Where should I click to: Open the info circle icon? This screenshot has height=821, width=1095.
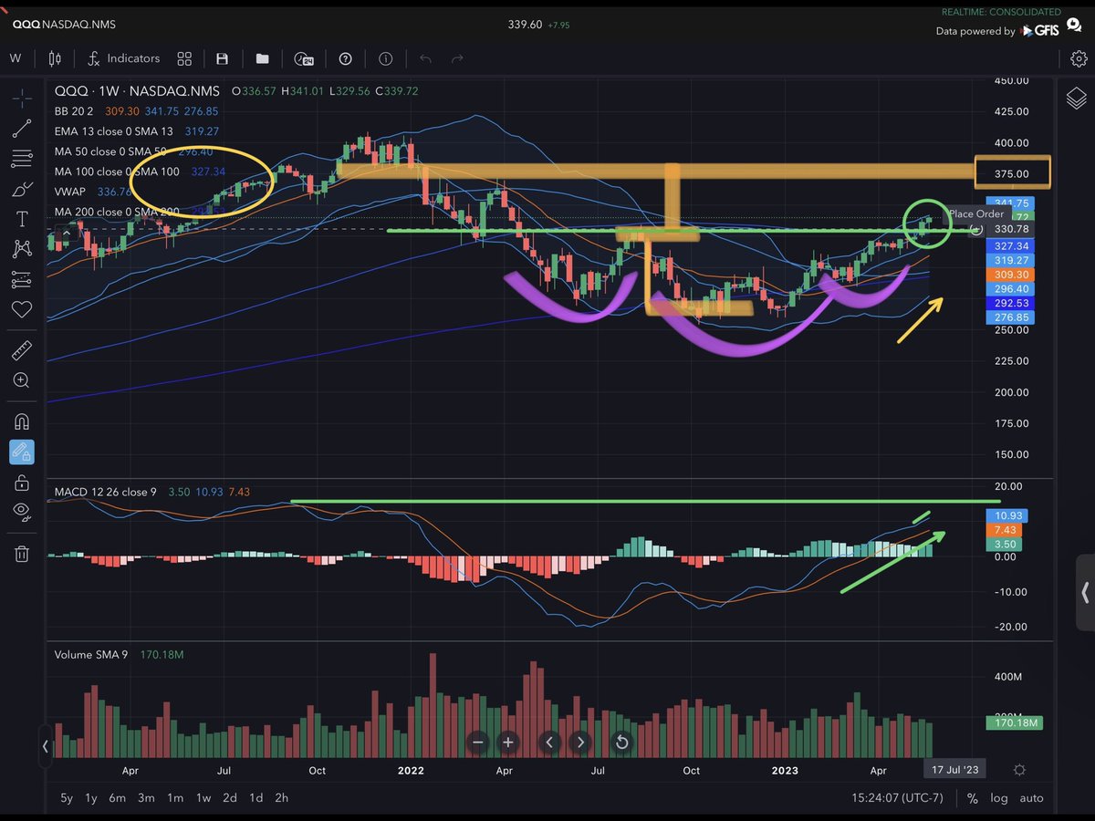click(x=386, y=58)
